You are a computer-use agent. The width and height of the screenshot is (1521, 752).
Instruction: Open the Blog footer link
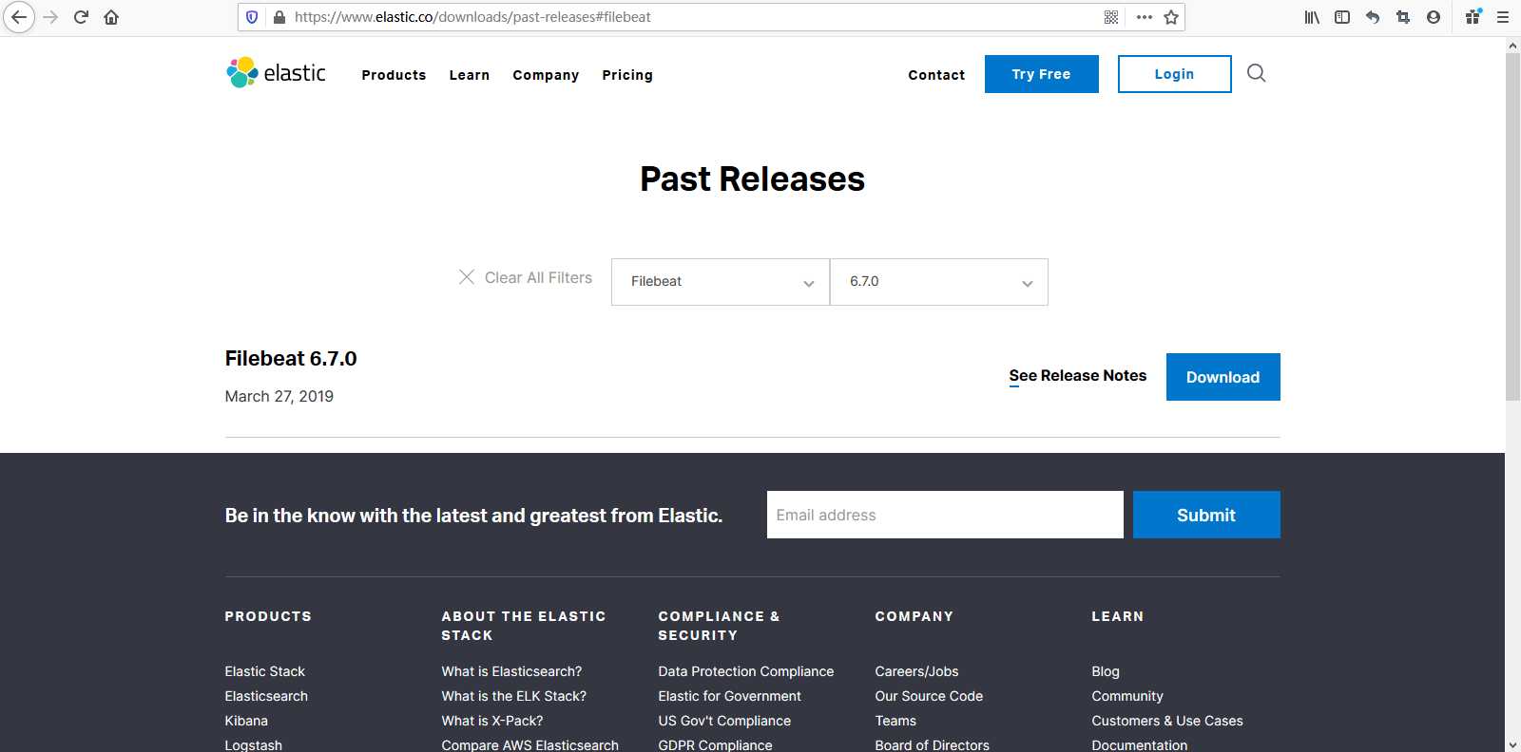point(1106,671)
